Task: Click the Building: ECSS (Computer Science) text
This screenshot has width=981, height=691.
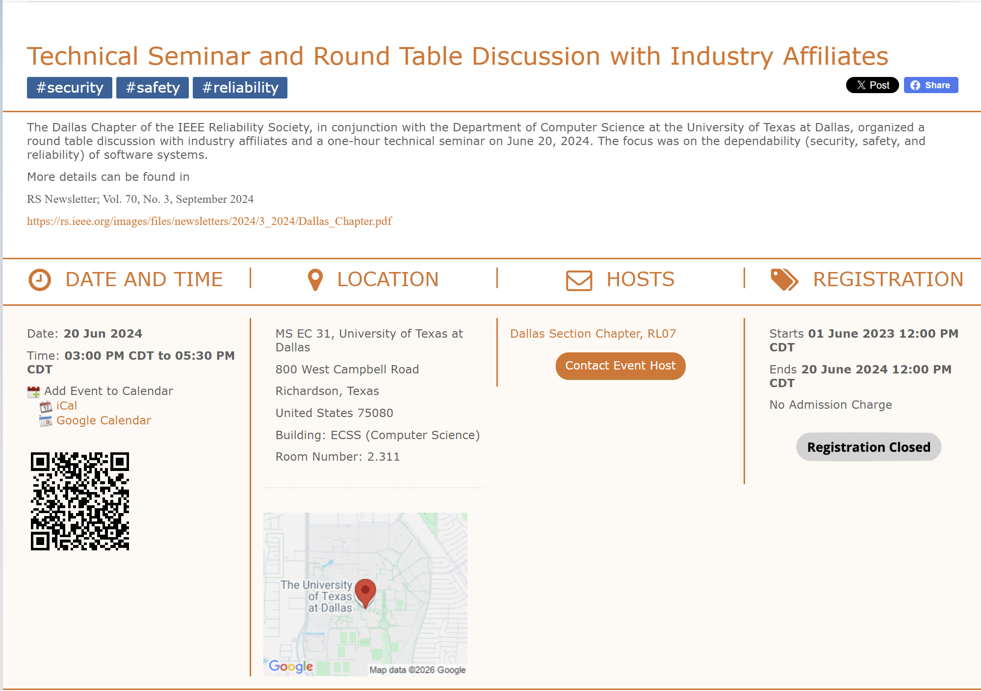Action: pyautogui.click(x=378, y=435)
